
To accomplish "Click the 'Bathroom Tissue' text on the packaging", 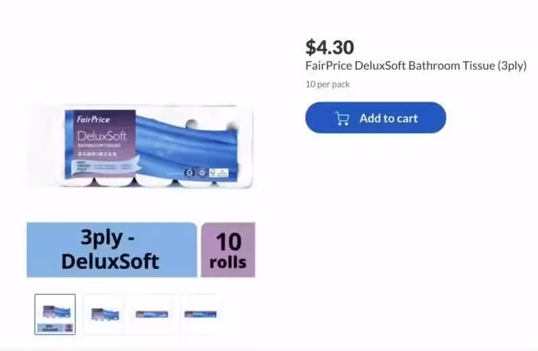I will click(x=99, y=145).
